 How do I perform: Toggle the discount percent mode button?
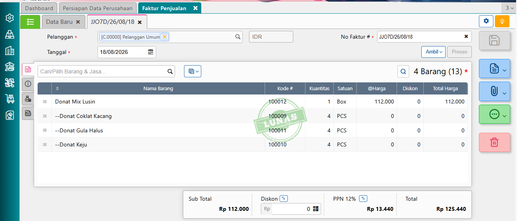coord(283,198)
